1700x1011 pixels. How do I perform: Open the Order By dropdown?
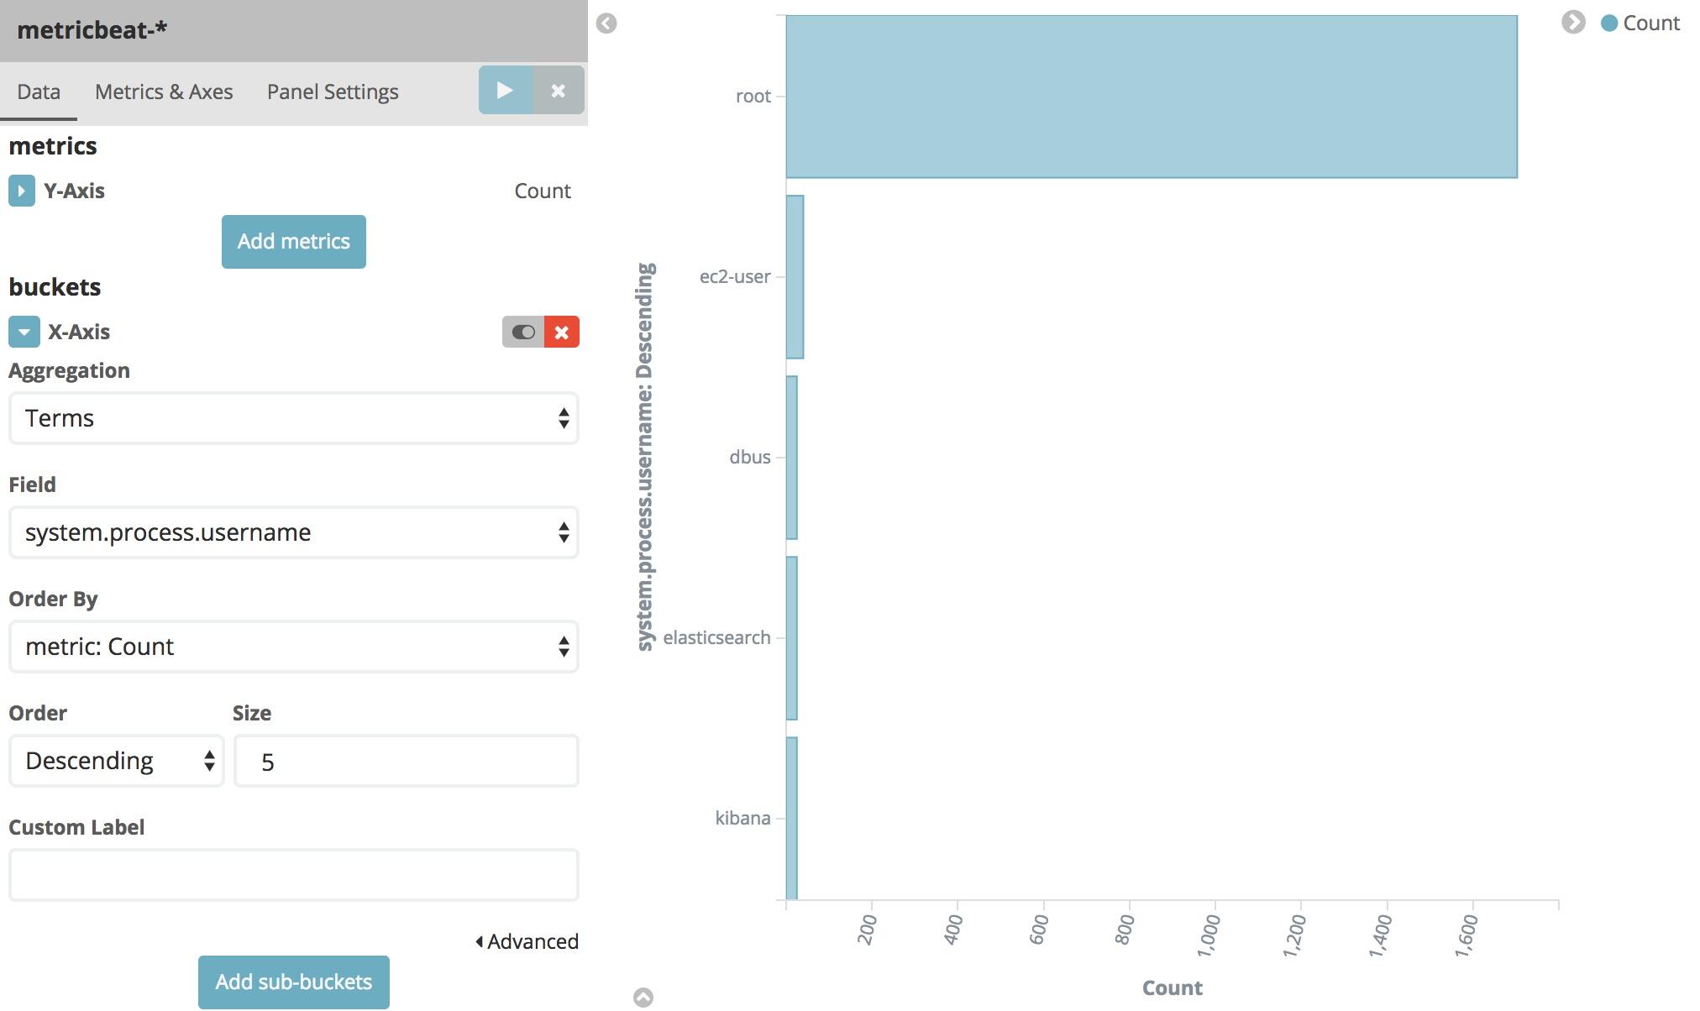(x=293, y=647)
